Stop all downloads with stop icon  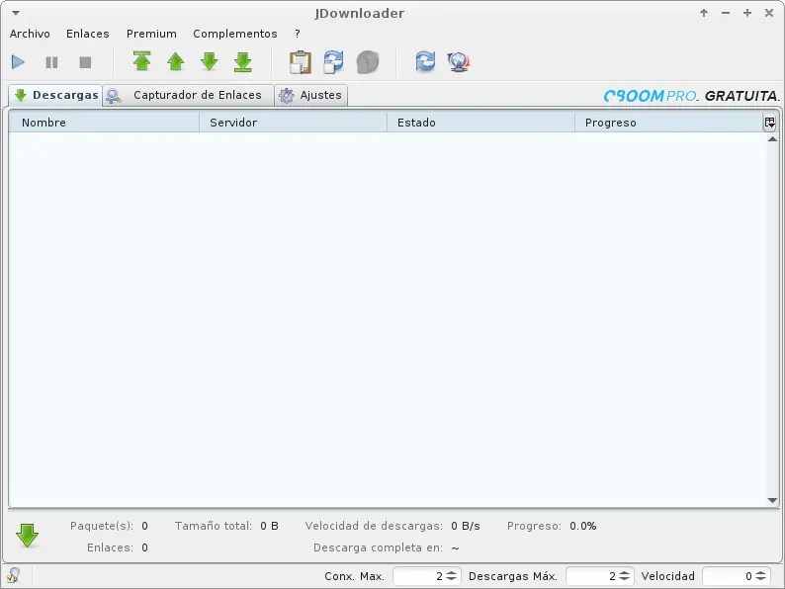click(x=85, y=62)
